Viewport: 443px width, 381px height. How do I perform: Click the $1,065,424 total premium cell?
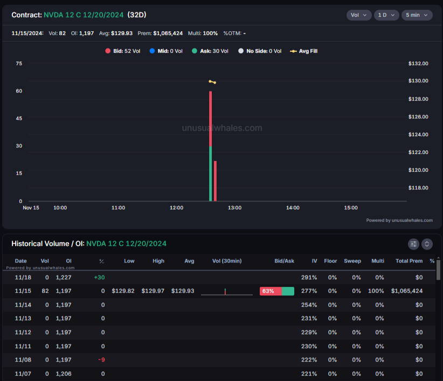[x=407, y=291]
